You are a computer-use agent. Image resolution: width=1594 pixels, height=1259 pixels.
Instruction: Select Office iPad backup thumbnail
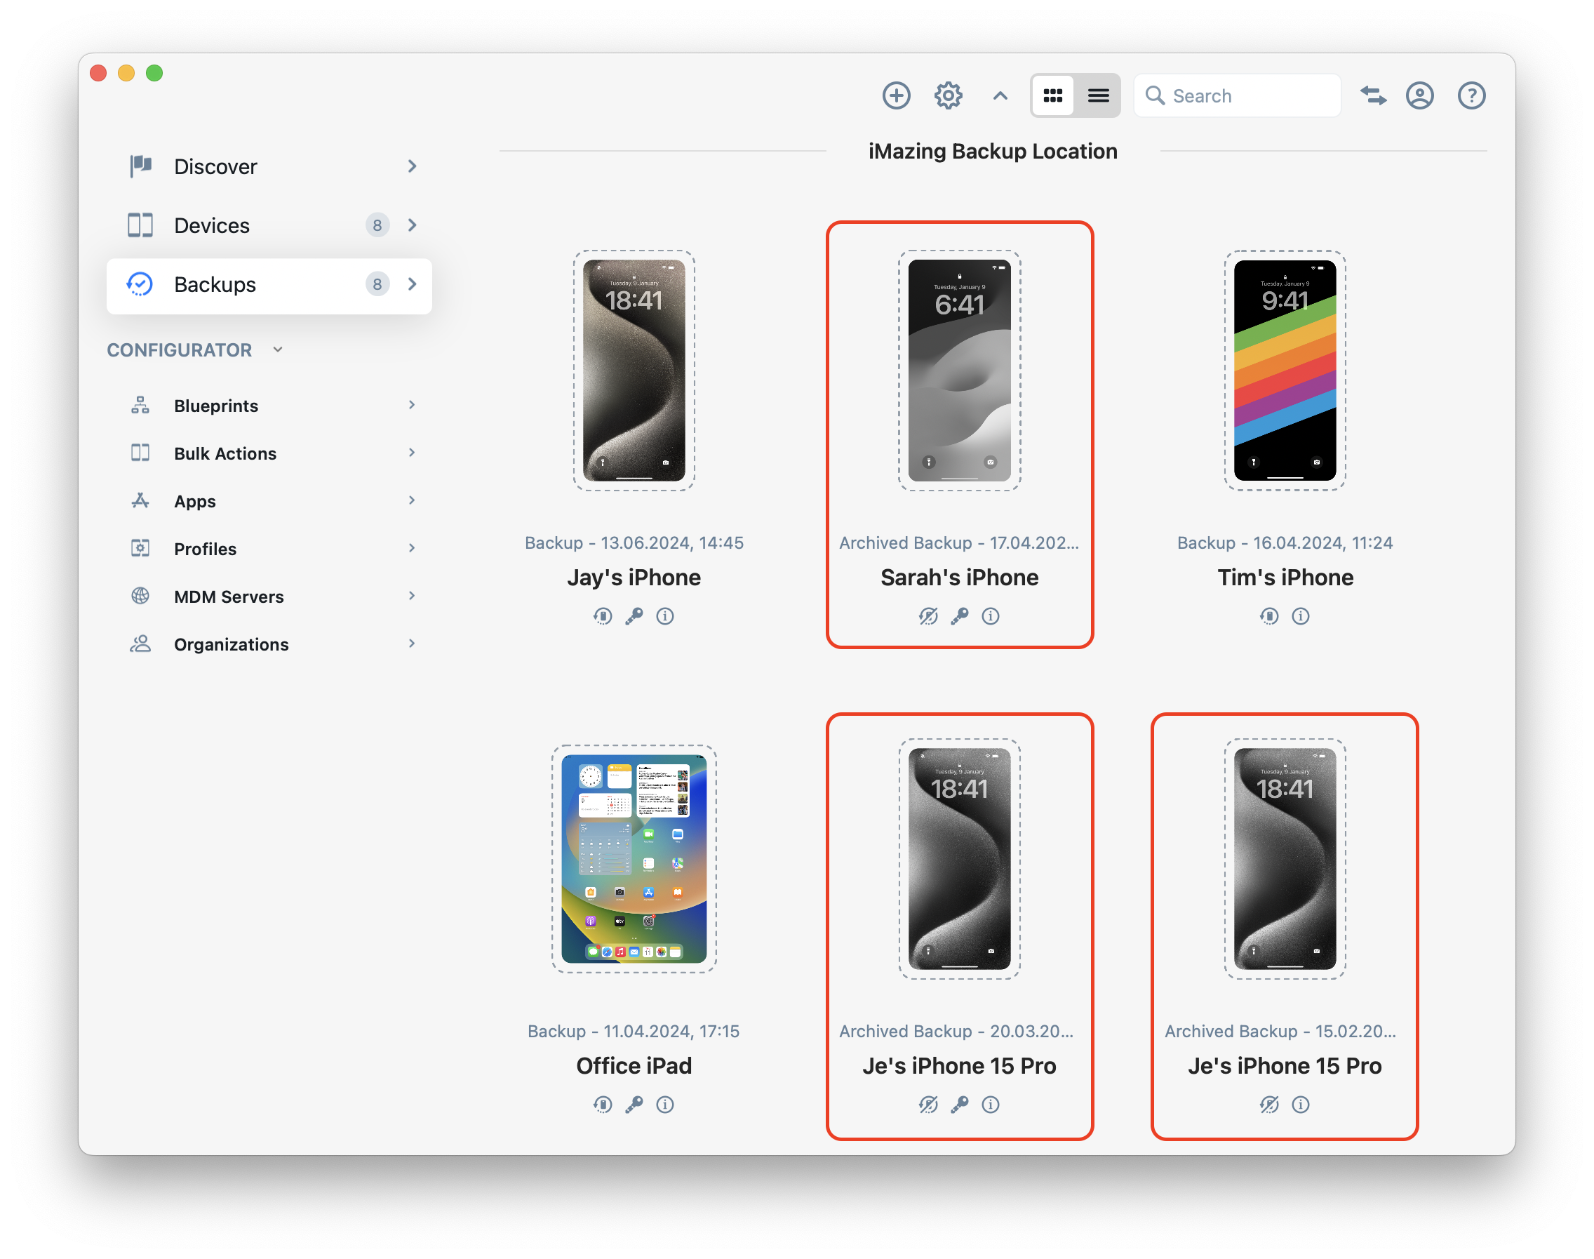(x=634, y=859)
